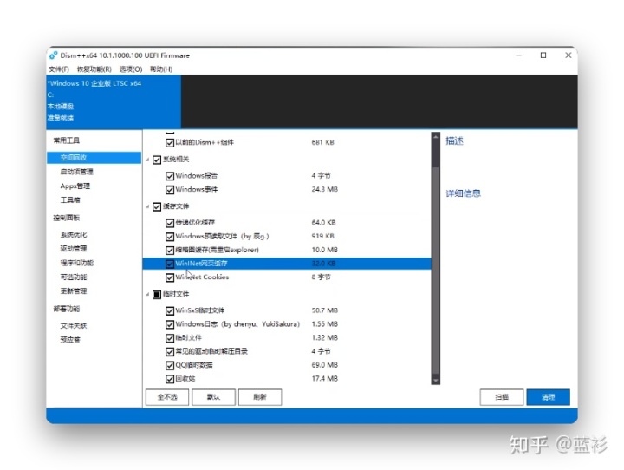Select the 17.4 MB size value

324,378
